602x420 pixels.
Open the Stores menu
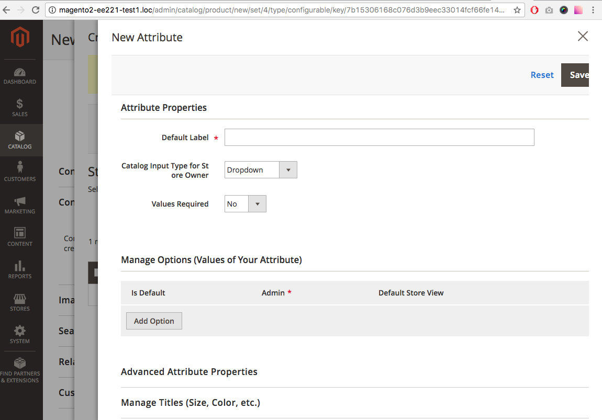[x=20, y=302]
